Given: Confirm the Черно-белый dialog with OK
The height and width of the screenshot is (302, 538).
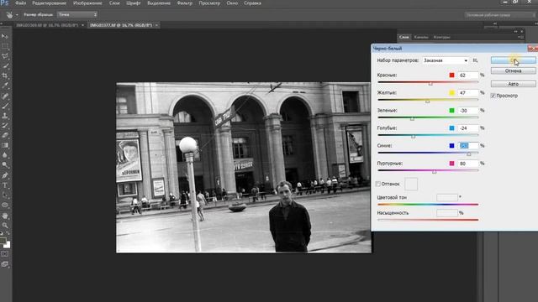Looking at the screenshot, I should pyautogui.click(x=513, y=60).
